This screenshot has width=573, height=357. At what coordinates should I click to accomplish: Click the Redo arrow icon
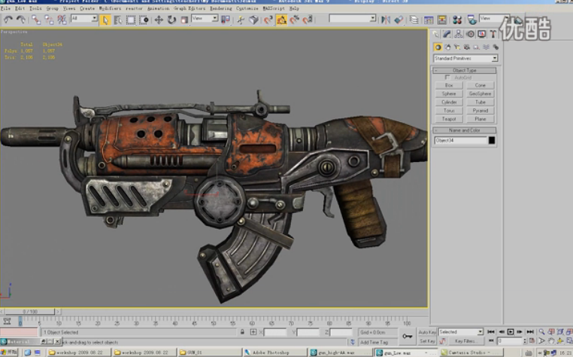coord(21,20)
